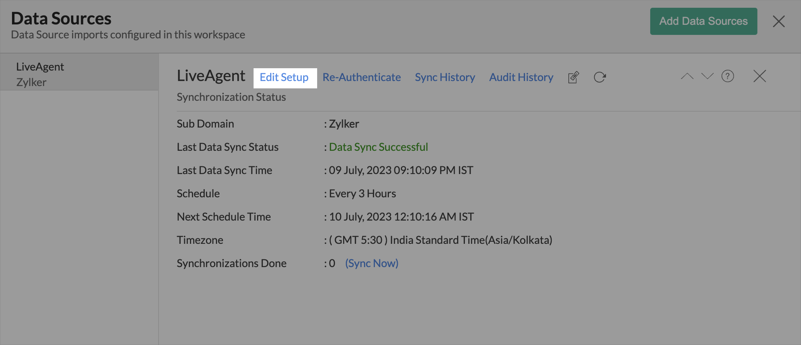Image resolution: width=801 pixels, height=345 pixels.
Task: Click the Add Data Sources button
Action: pos(703,21)
